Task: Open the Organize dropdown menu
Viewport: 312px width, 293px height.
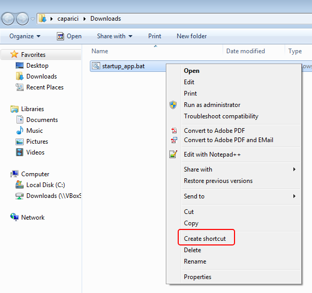Action: pyautogui.click(x=25, y=36)
